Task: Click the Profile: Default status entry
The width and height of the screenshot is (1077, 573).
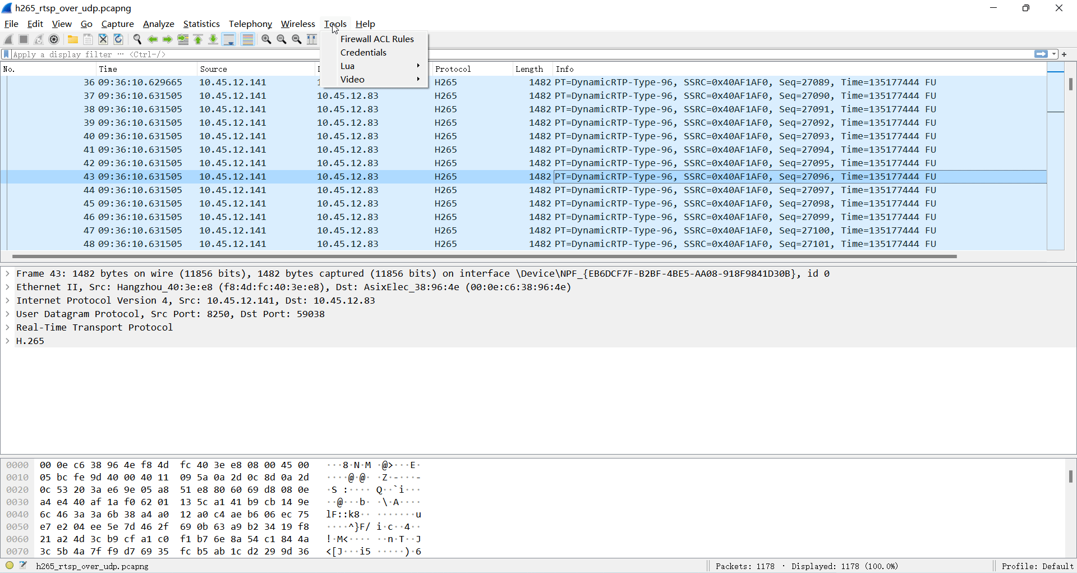Action: 1037,566
